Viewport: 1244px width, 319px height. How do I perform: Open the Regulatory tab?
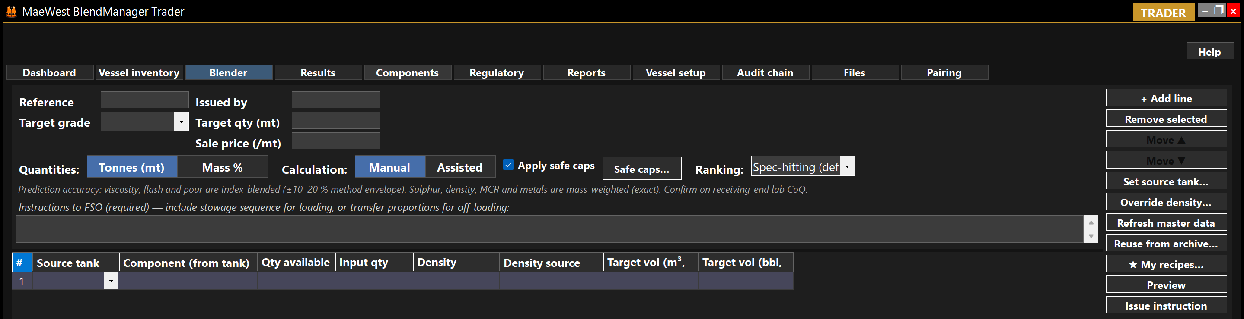[497, 72]
